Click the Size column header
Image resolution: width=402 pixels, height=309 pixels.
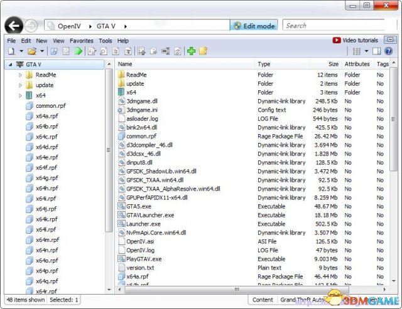click(332, 64)
